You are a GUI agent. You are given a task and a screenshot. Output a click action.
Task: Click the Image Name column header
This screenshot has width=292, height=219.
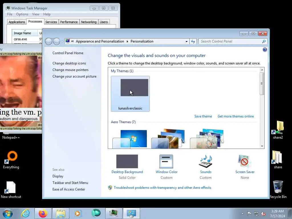point(25,33)
